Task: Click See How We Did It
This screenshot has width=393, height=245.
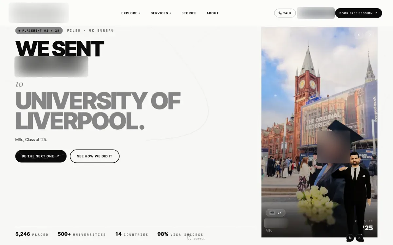Action: pyautogui.click(x=95, y=156)
